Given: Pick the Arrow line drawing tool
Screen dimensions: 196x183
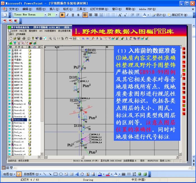Looking at the screenshot, I should (x=50, y=174).
